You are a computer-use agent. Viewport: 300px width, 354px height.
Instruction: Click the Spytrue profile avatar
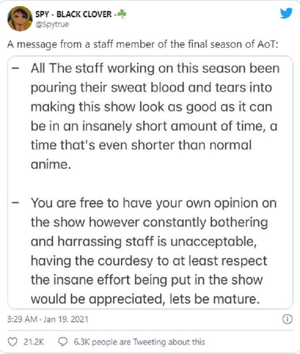[19, 19]
